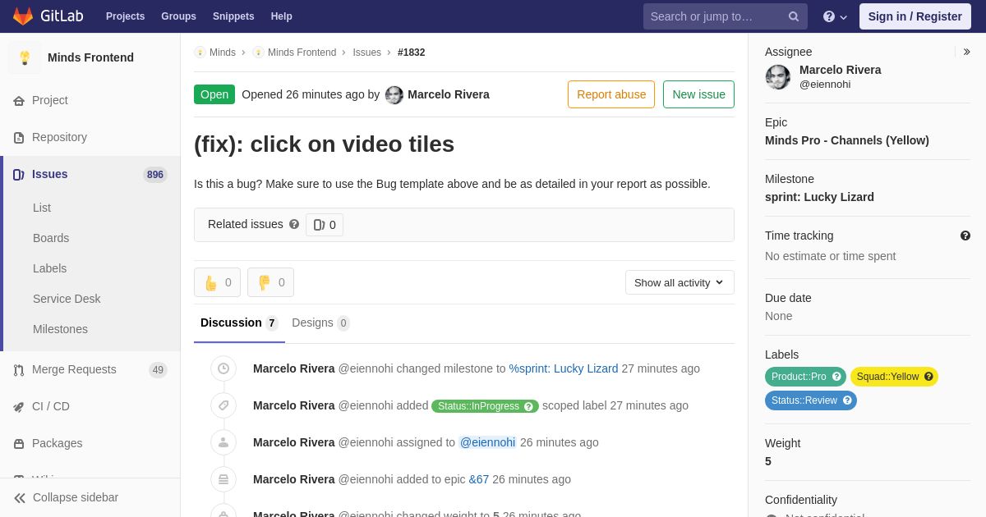Switch to the Discussion tab
986x517 pixels.
click(x=239, y=323)
